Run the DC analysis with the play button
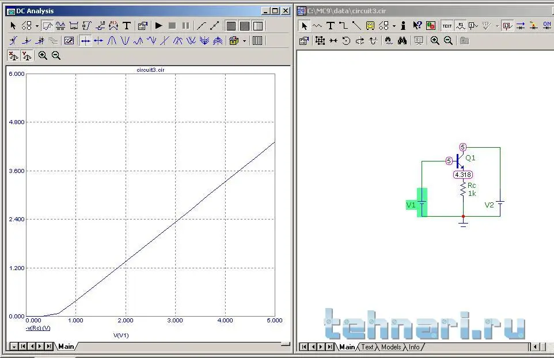The height and width of the screenshot is (358, 554). click(x=158, y=26)
